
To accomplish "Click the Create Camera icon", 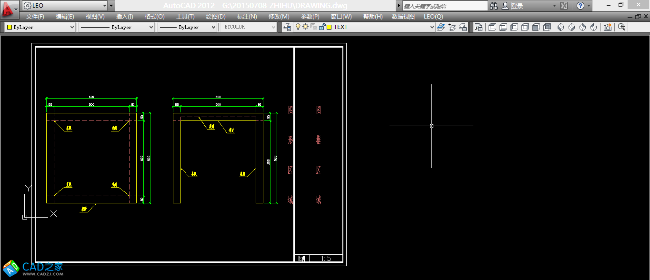I will tap(608, 27).
